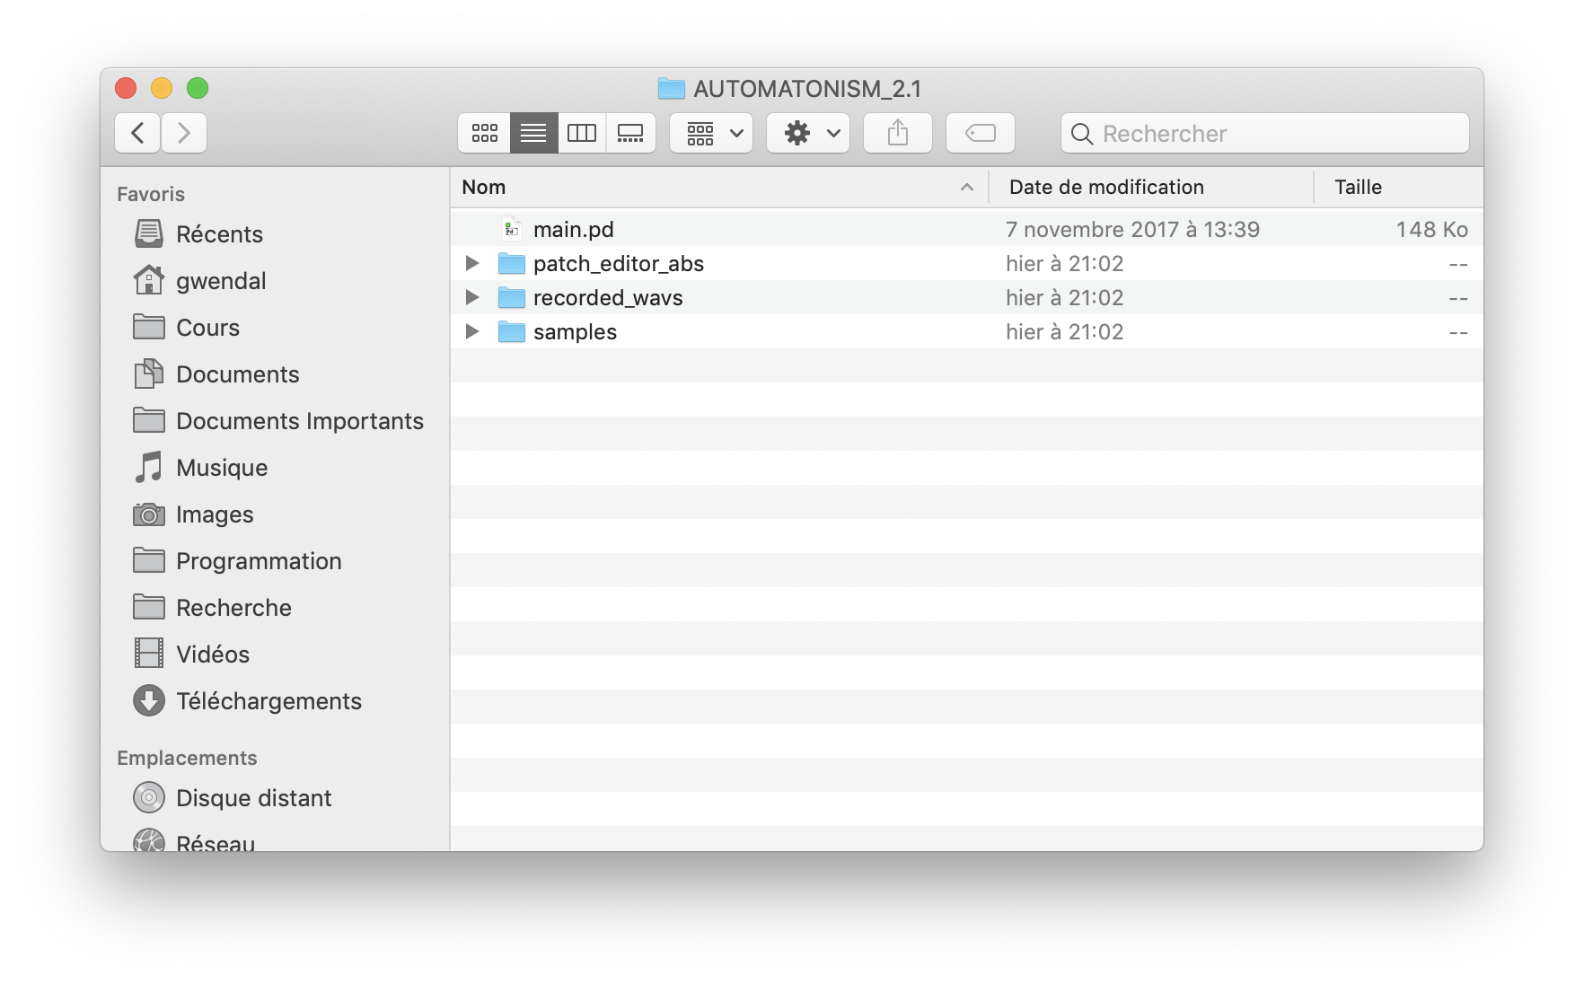Click the Récents tray icon
Screen dimensions: 1584x984
coord(149,233)
